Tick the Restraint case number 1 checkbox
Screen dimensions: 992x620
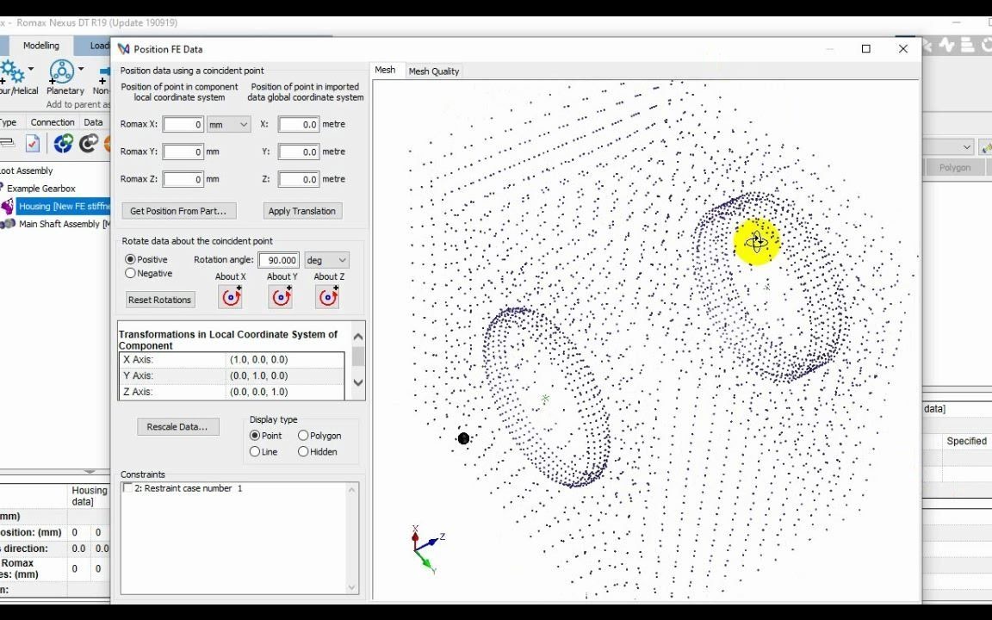coord(127,488)
